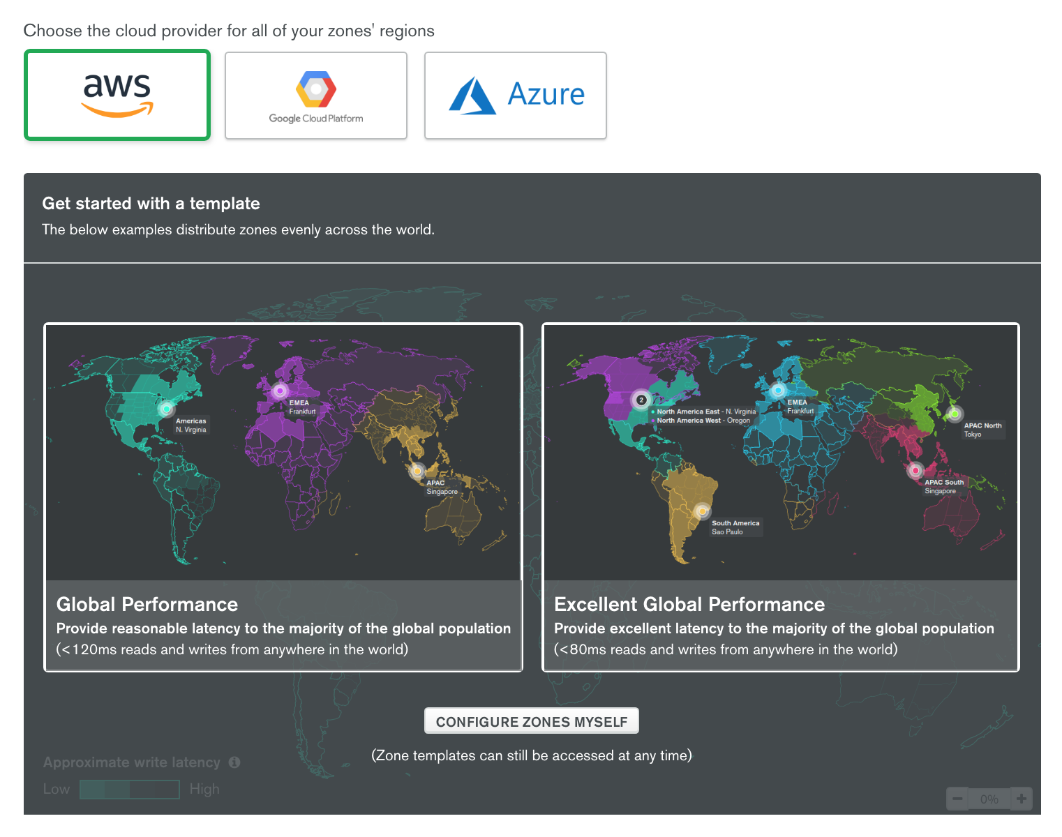Click the zoom out minus button
The width and height of the screenshot is (1062, 837).
957,799
